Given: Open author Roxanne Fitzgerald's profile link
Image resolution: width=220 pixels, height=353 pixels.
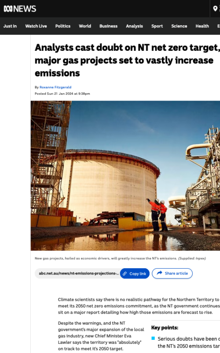Looking at the screenshot, I should 55,87.
